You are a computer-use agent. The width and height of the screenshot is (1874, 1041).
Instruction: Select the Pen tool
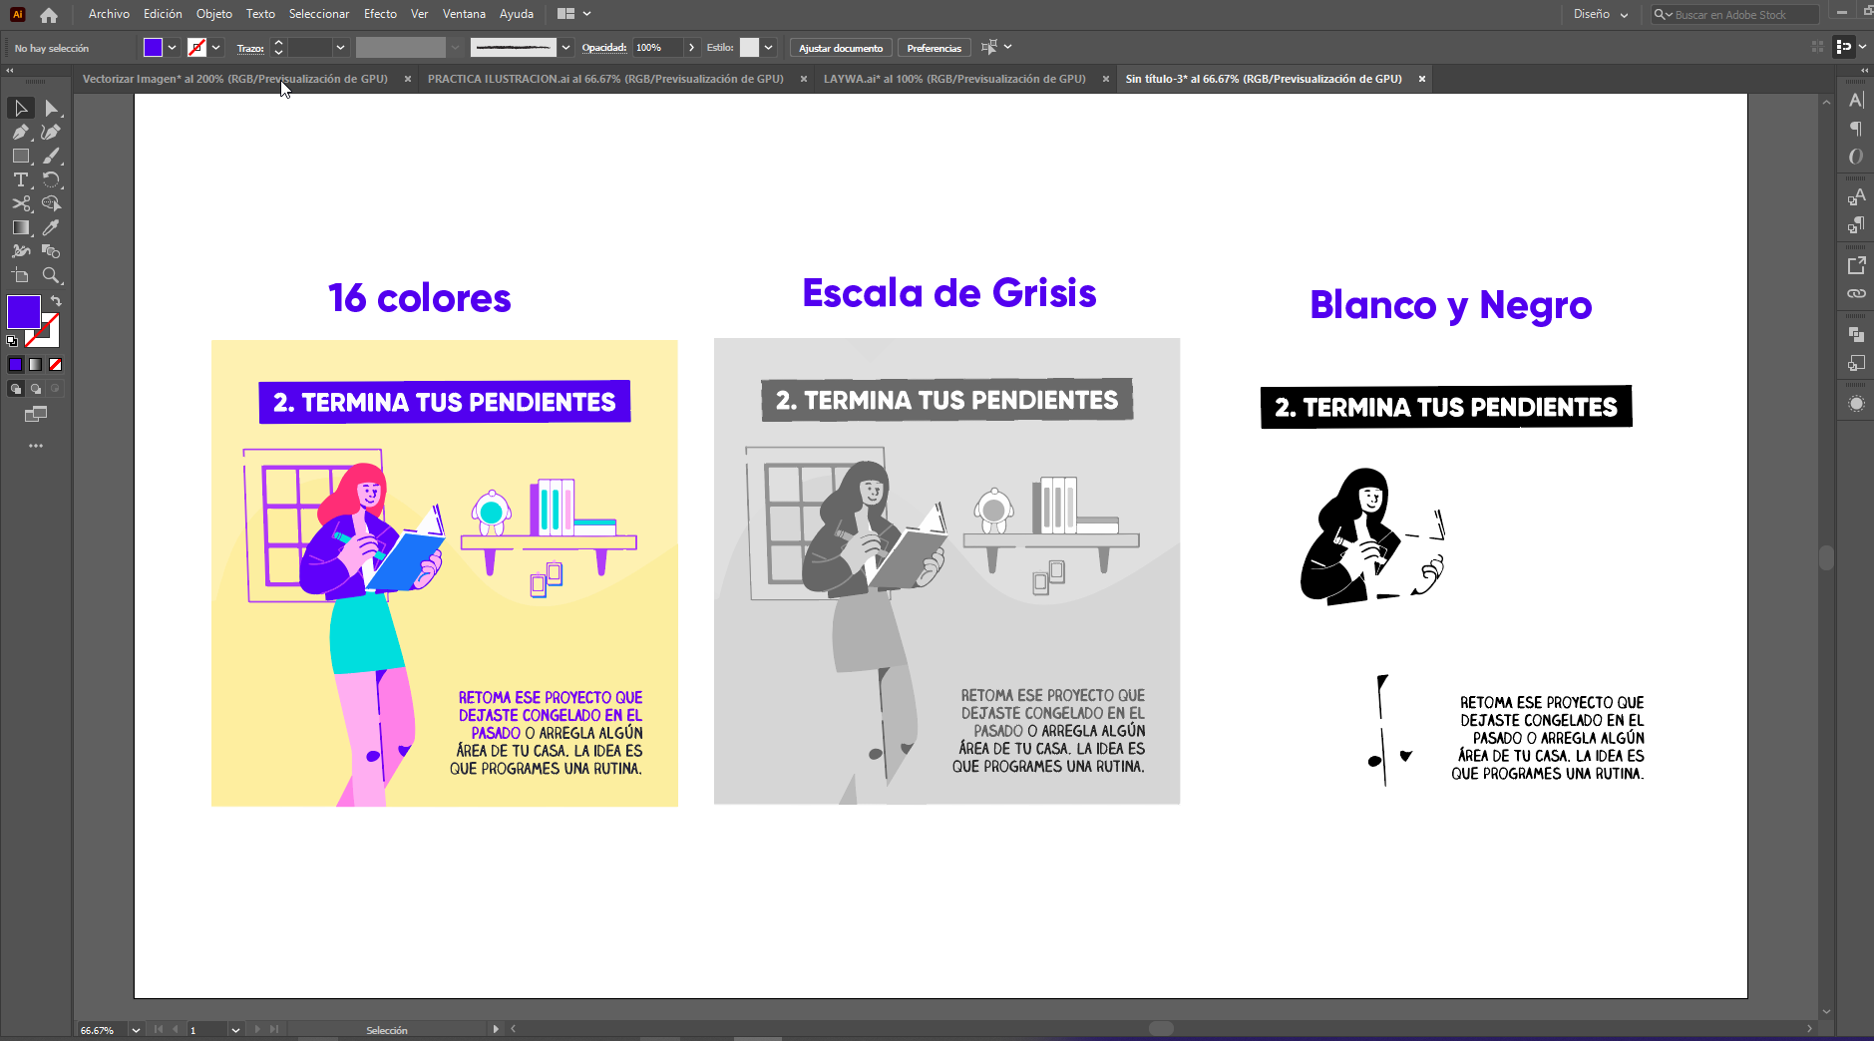pyautogui.click(x=20, y=132)
